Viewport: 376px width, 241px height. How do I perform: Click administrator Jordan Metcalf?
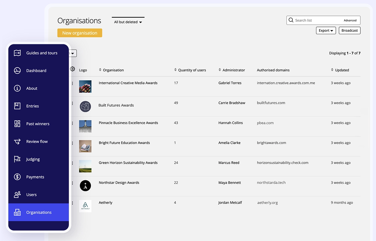coord(230,203)
